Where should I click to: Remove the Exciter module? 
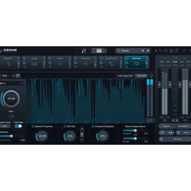(70, 58)
